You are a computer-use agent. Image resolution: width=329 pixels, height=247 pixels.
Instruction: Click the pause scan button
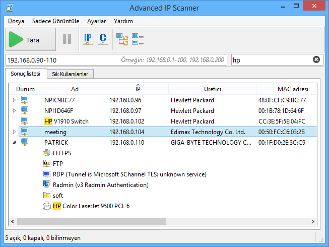(x=67, y=39)
